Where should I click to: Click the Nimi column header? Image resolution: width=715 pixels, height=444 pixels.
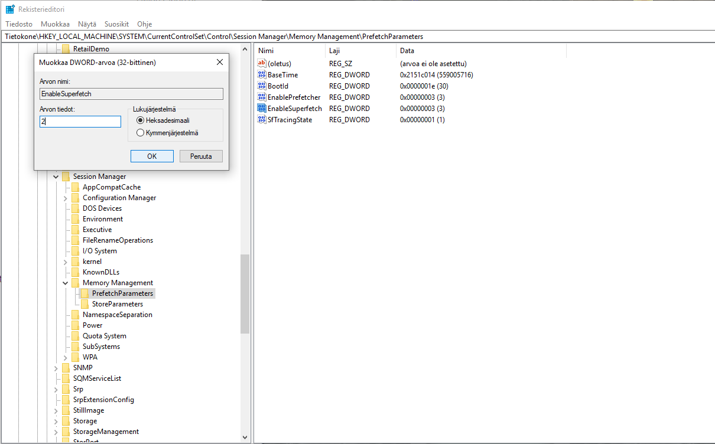pyautogui.click(x=290, y=51)
